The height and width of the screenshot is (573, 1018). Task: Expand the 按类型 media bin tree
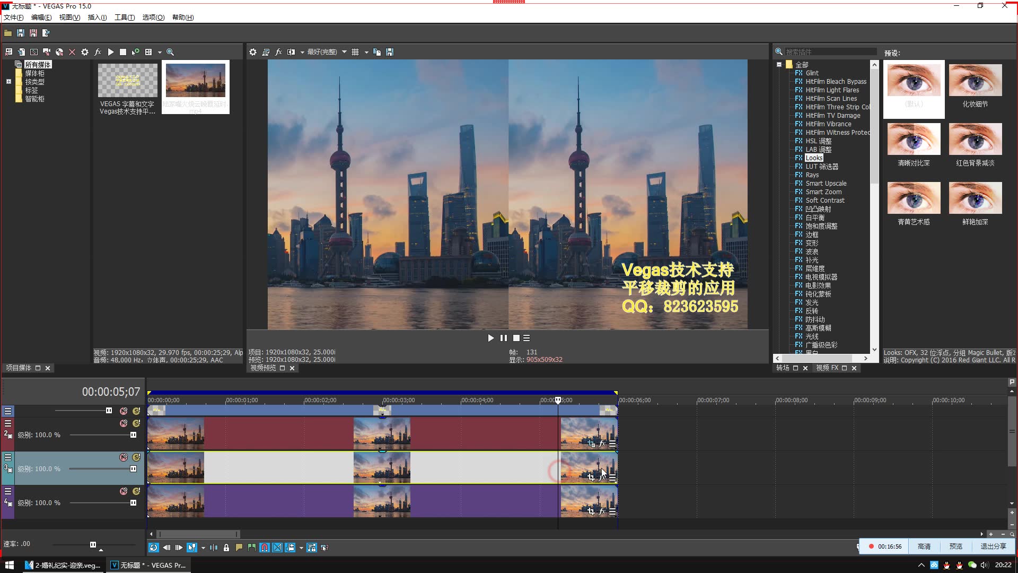pyautogui.click(x=8, y=82)
